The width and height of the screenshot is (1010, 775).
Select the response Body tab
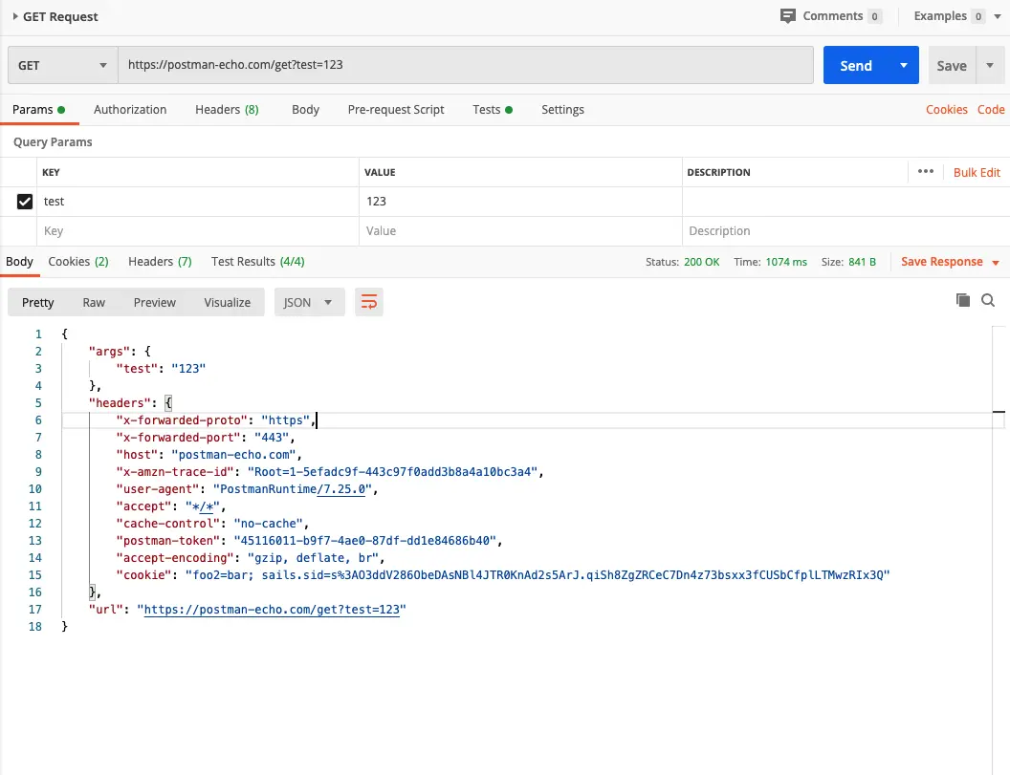(x=19, y=262)
